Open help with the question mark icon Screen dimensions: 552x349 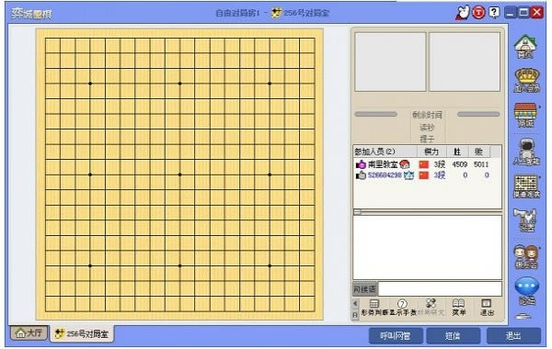click(494, 13)
